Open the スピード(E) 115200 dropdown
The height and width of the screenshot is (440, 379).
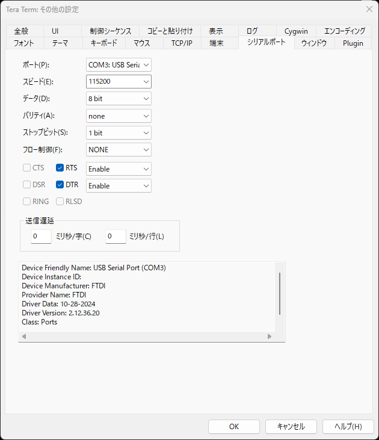119,82
